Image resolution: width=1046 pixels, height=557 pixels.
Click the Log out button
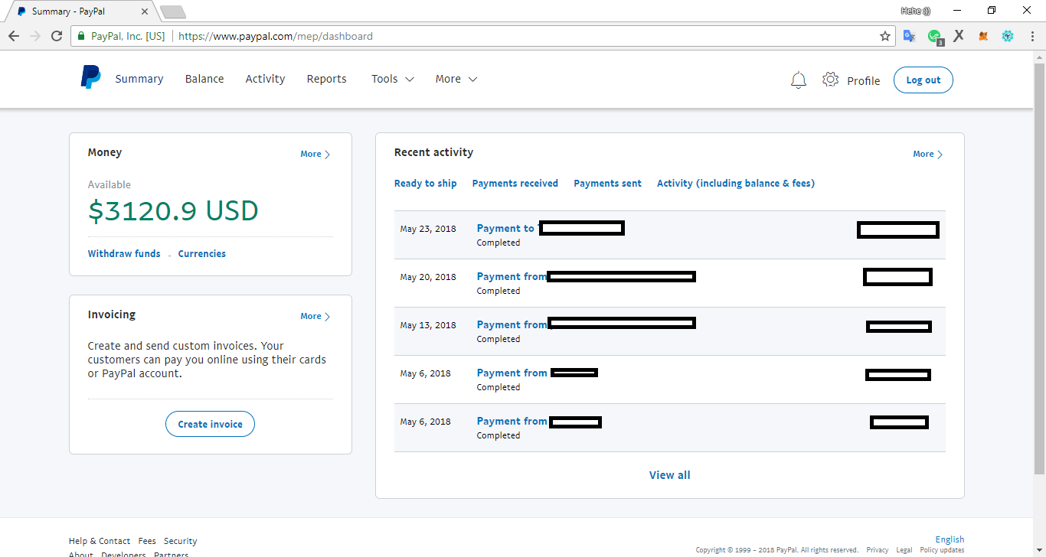923,80
